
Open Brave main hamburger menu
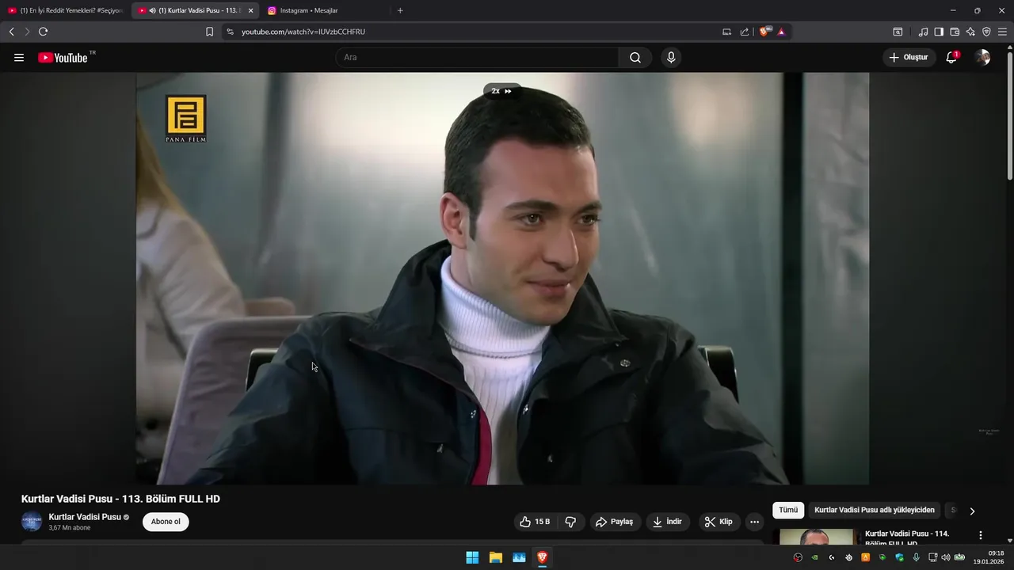(1002, 32)
